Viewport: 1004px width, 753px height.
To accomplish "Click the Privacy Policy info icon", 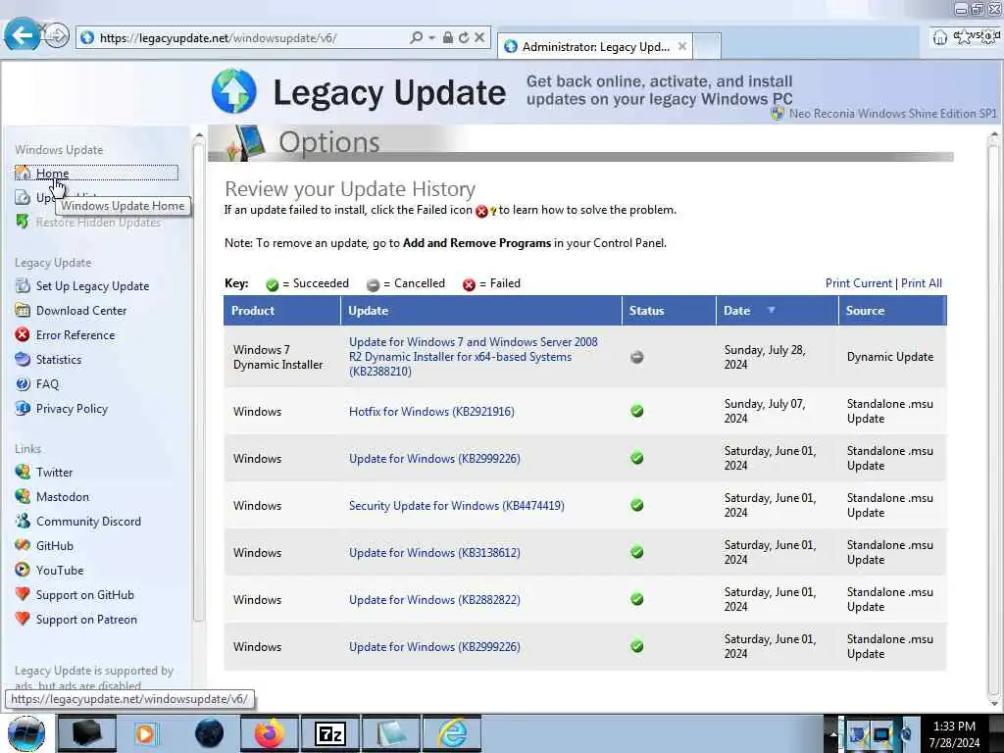I will click(23, 408).
